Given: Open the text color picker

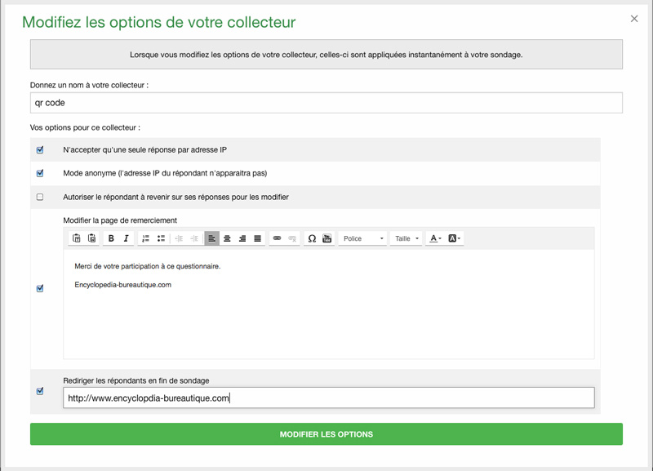Looking at the screenshot, I should tap(435, 238).
